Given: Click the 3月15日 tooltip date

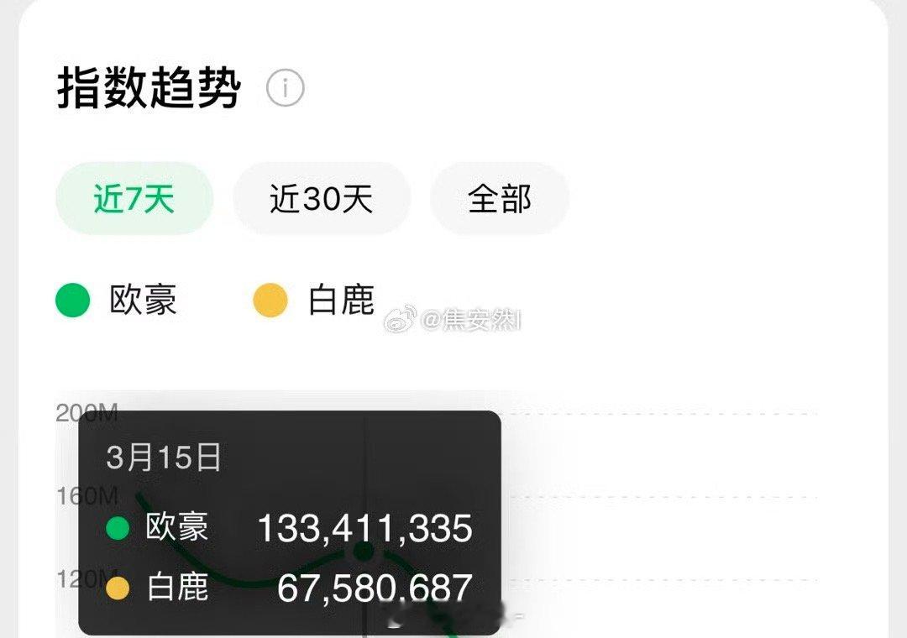Looking at the screenshot, I should click(164, 457).
